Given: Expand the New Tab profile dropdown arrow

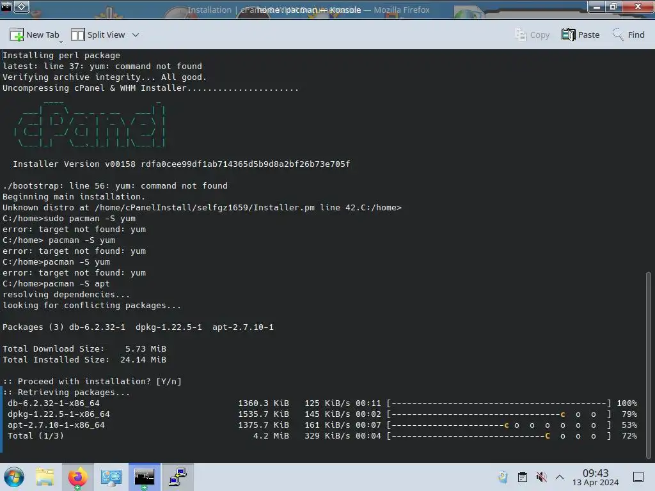Looking at the screenshot, I should click(x=61, y=42).
